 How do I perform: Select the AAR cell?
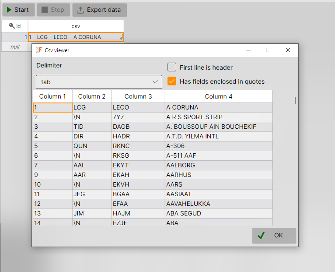coord(92,175)
